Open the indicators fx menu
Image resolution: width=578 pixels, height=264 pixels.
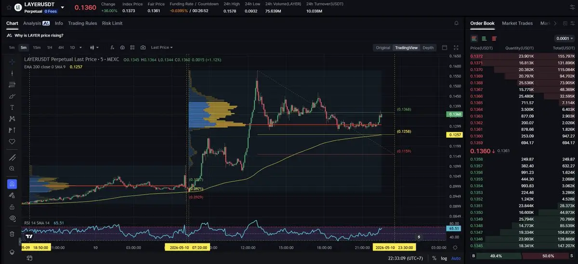click(112, 48)
